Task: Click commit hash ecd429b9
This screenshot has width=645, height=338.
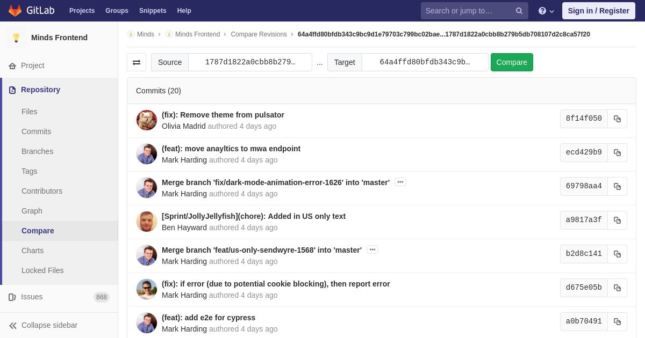Action: click(x=584, y=152)
